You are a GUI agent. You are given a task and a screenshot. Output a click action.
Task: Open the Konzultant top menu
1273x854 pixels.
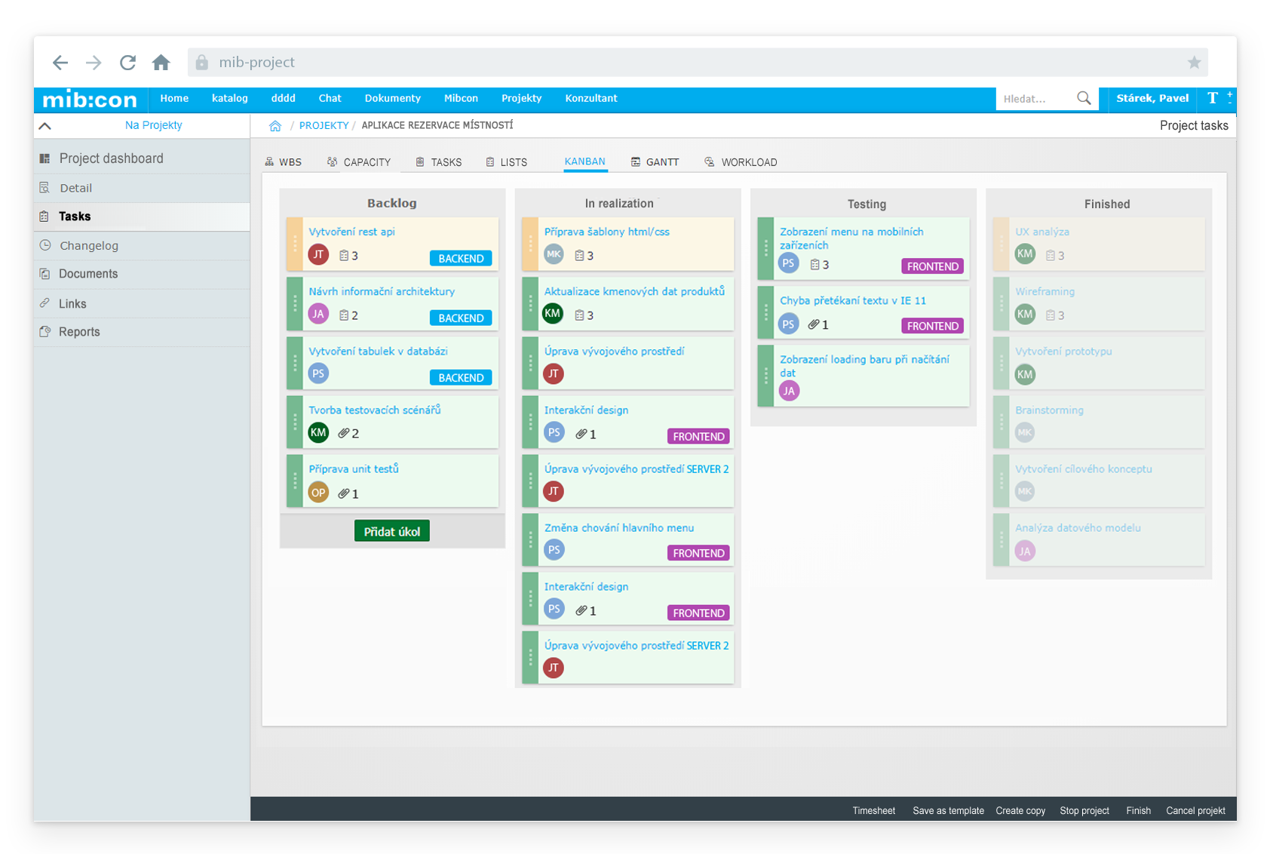point(591,99)
